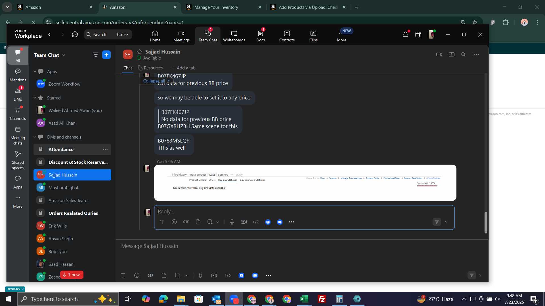Image resolution: width=545 pixels, height=306 pixels.
Task: Open the Whiteboards tab
Action: [x=234, y=36]
